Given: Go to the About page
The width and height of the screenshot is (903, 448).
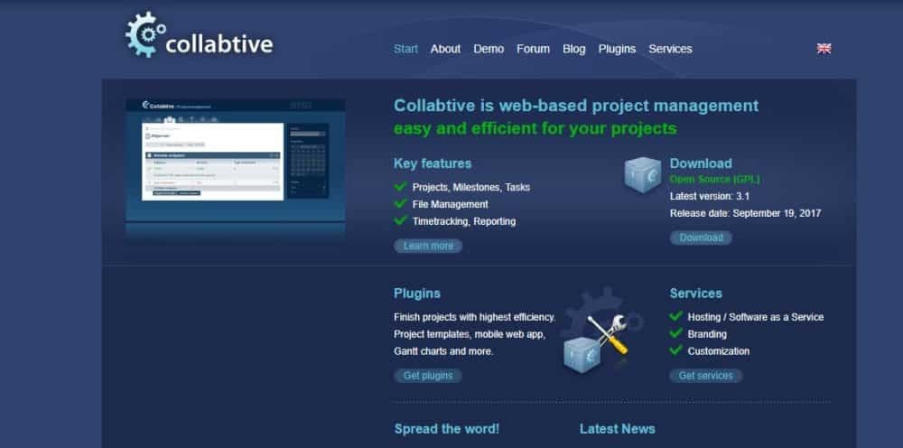Looking at the screenshot, I should tap(445, 49).
